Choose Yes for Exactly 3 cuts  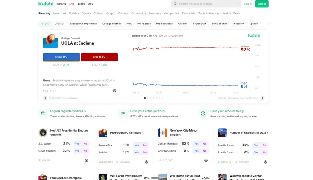coord(256,145)
